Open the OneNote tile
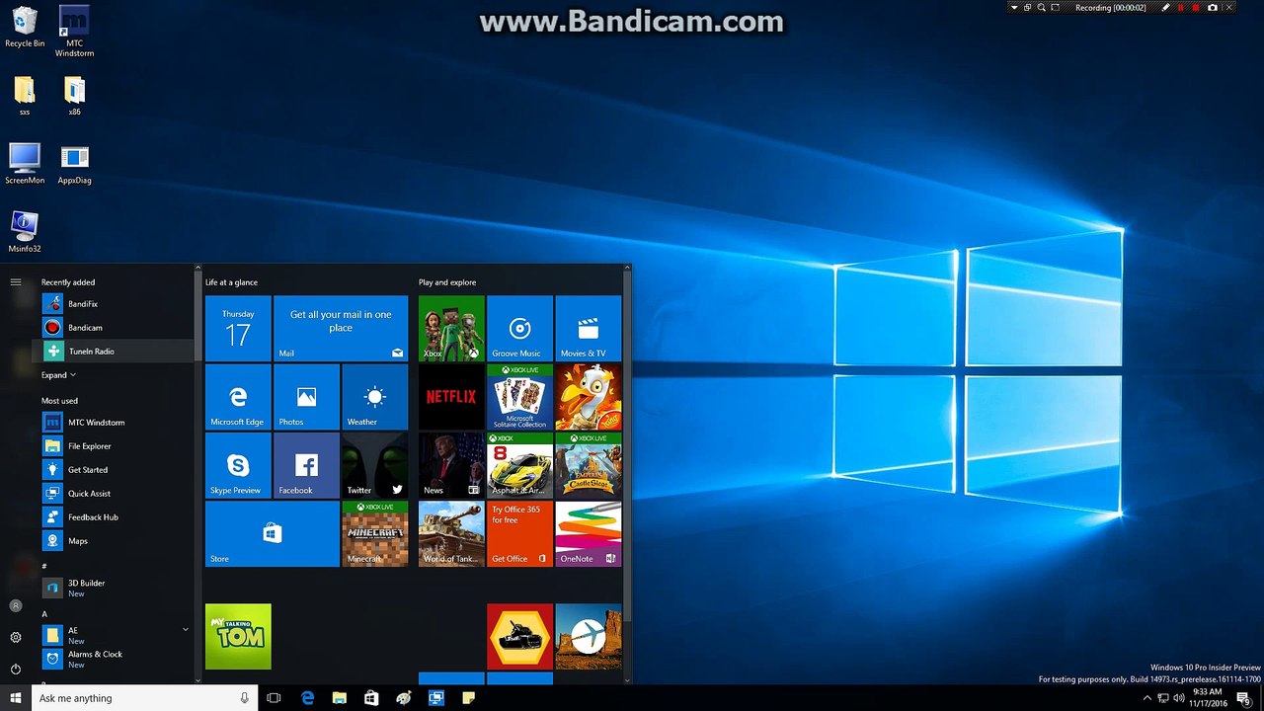The image size is (1264, 711). click(x=588, y=533)
